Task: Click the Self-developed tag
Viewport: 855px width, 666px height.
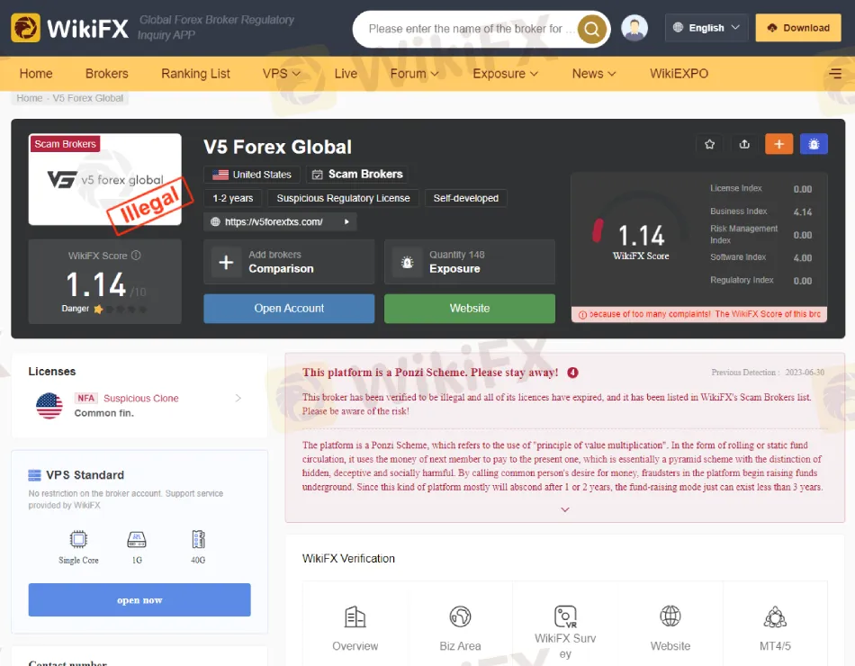Action: click(x=465, y=198)
